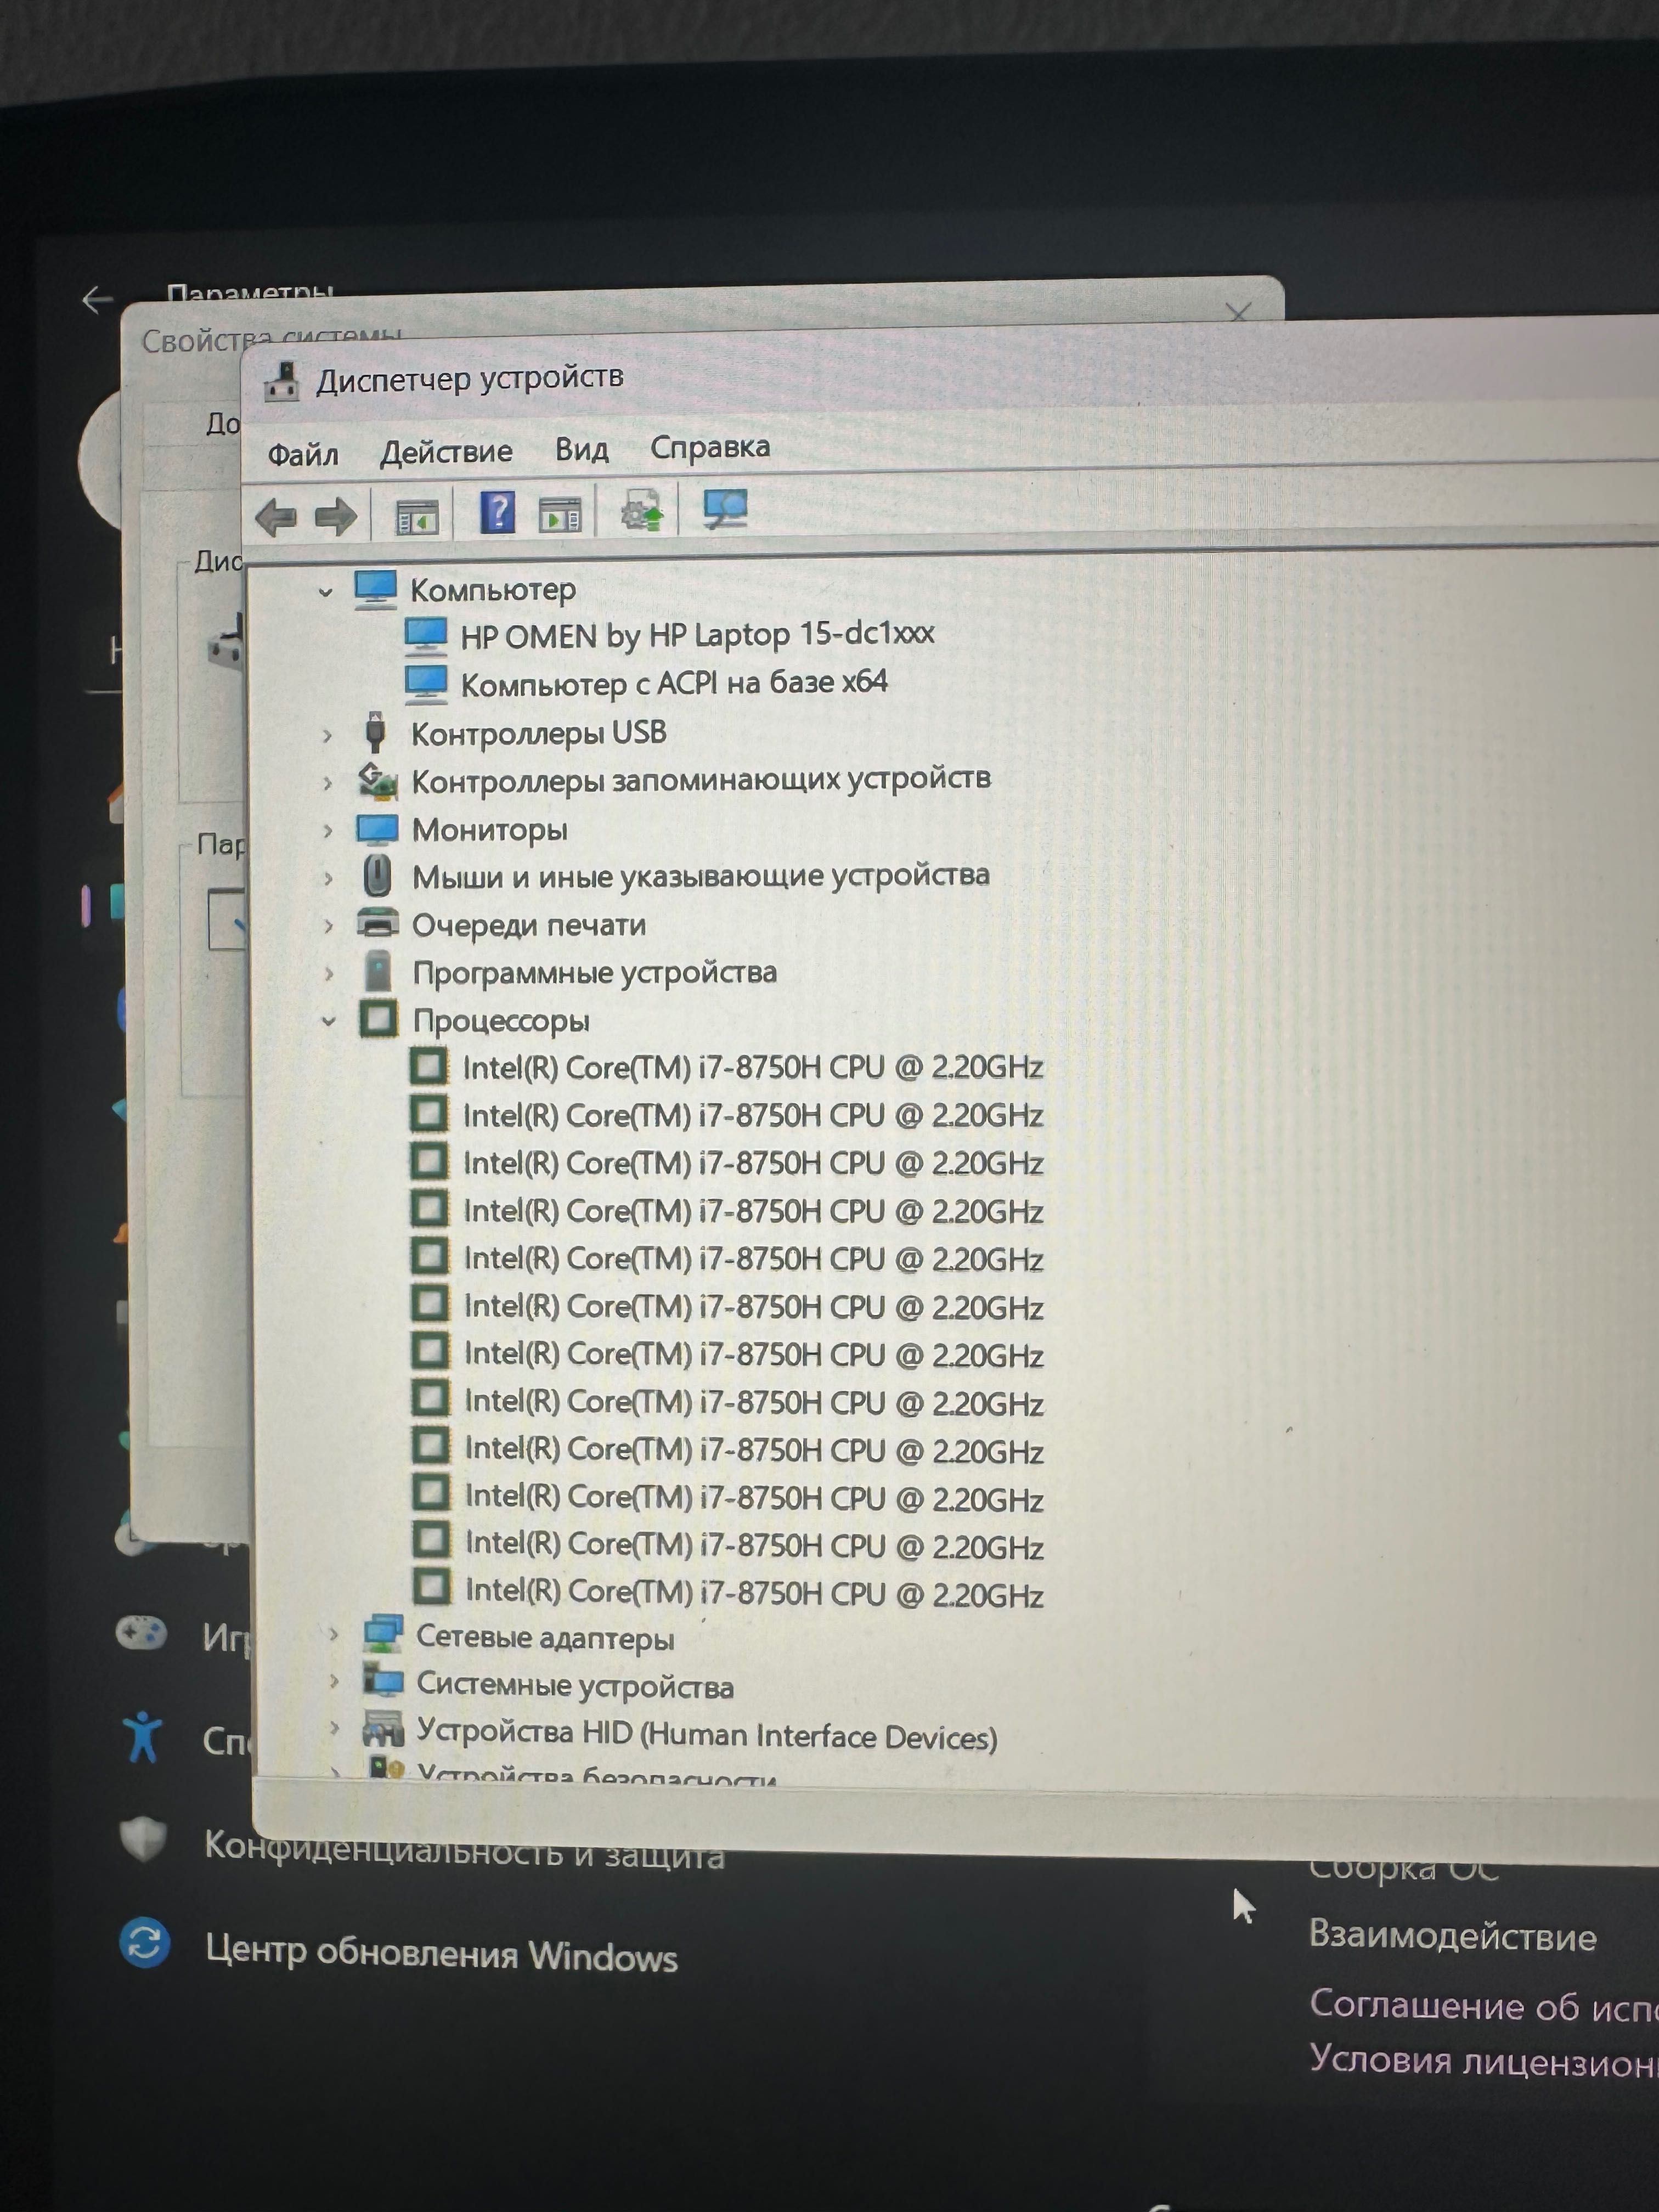
Task: Click the HID devices icon
Action: pos(383,1729)
